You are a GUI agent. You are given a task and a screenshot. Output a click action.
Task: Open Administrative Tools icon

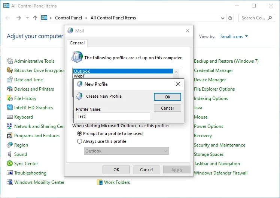(10, 61)
